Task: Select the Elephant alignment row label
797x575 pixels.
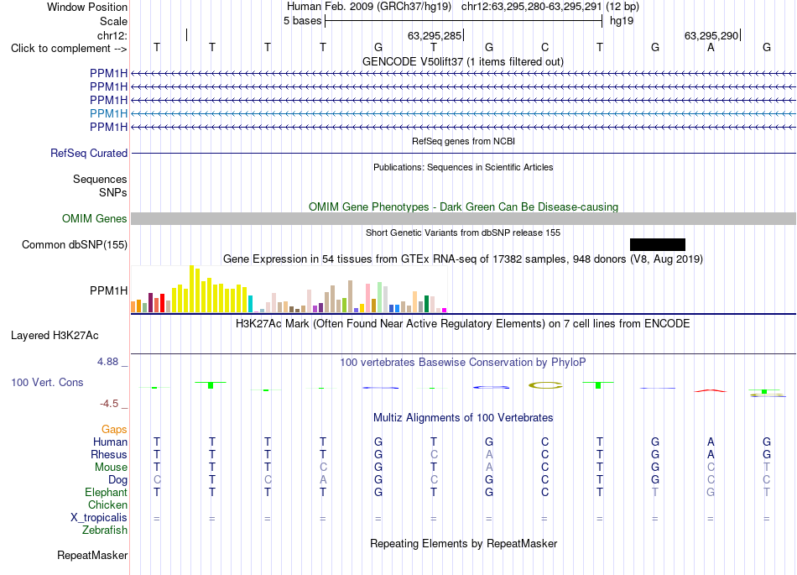Action: (106, 492)
